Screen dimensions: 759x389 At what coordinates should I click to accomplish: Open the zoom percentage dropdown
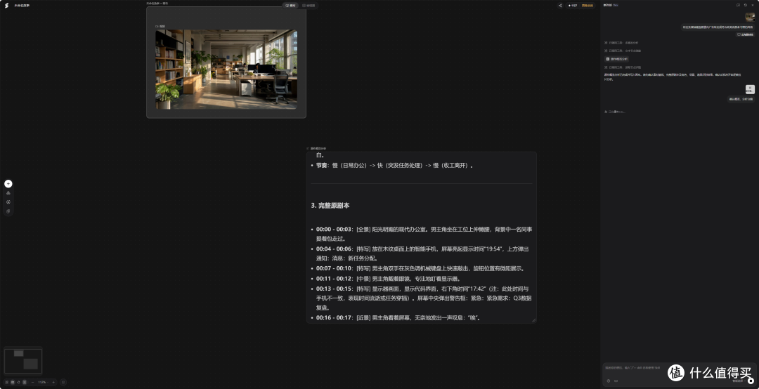[x=43, y=382]
